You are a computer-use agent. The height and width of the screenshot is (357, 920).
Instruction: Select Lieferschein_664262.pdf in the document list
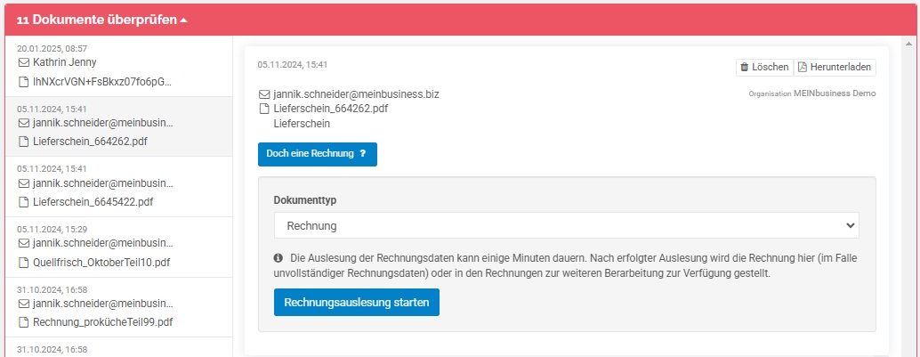118,126
